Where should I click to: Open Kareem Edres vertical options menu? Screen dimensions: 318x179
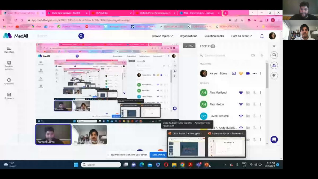(x=260, y=73)
